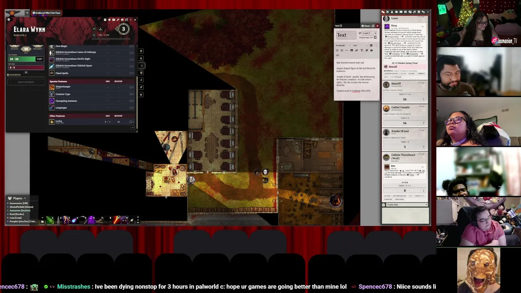Click the hit dice bar 3/3
This screenshot has height=293, width=521.
(26, 68)
